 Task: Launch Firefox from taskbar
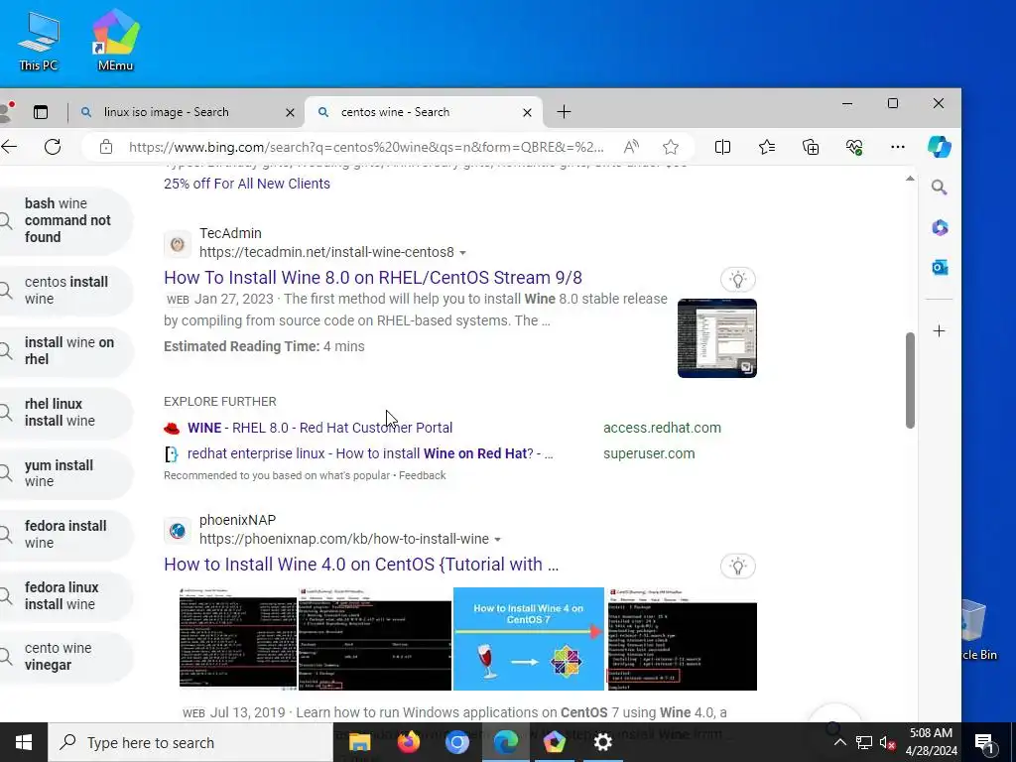click(408, 742)
